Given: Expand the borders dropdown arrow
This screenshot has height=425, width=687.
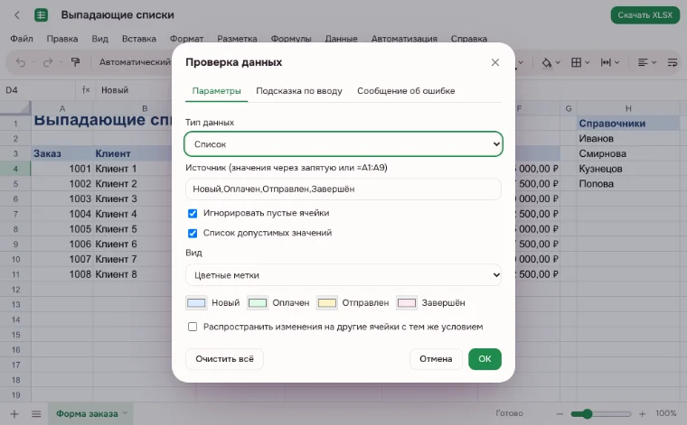Looking at the screenshot, I should [x=587, y=62].
